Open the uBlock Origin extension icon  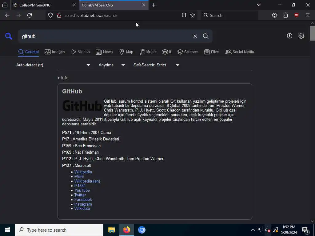pyautogui.click(x=297, y=15)
